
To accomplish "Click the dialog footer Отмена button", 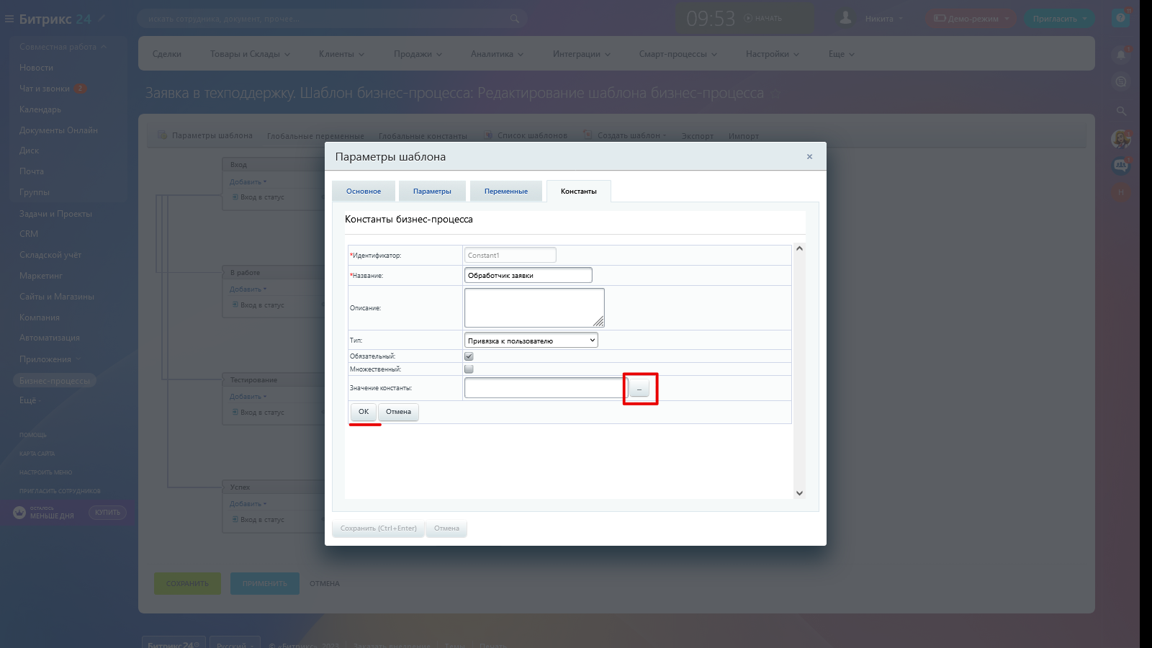I will click(x=446, y=528).
